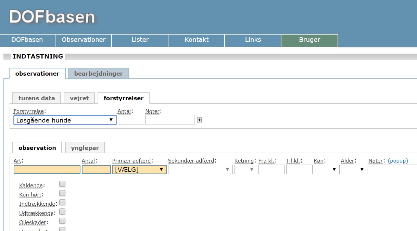Click the observation Antal input field

click(96, 169)
